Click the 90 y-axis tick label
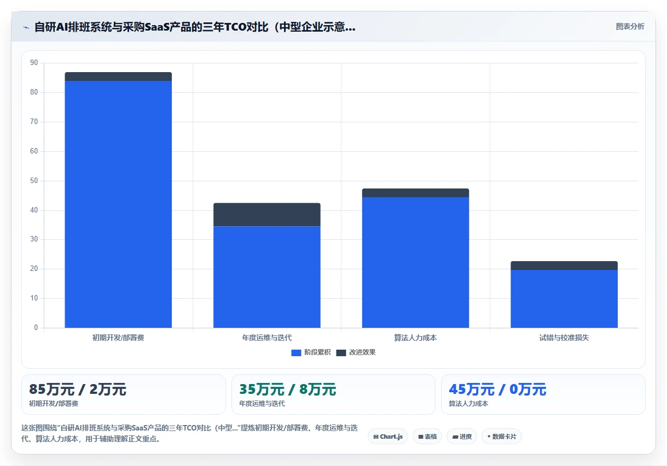The image size is (667, 466). [34, 63]
